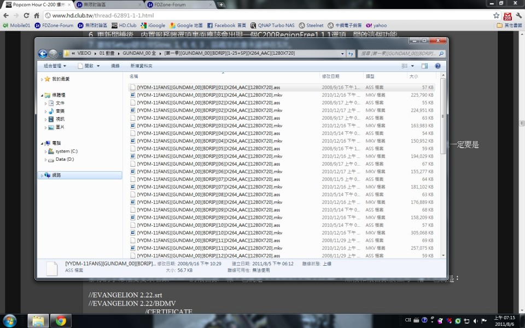This screenshot has width=525, height=328.
Task: Select 網路 in navigation pane
Action: point(80,175)
